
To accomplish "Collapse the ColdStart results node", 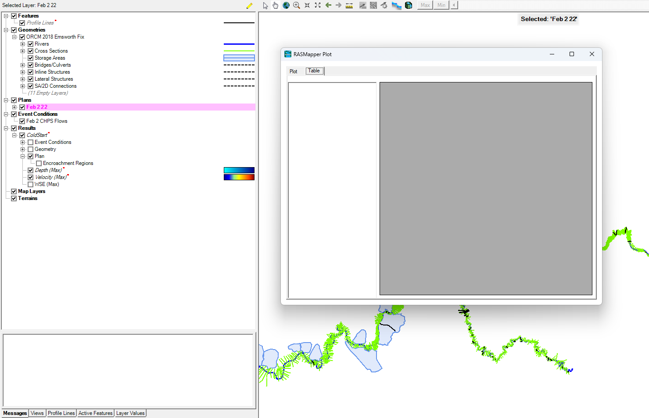I will coord(14,135).
